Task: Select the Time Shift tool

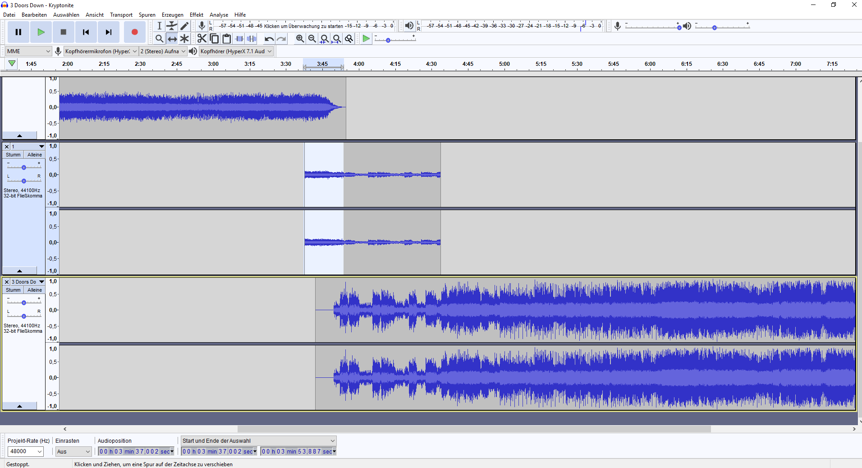Action: pyautogui.click(x=172, y=39)
